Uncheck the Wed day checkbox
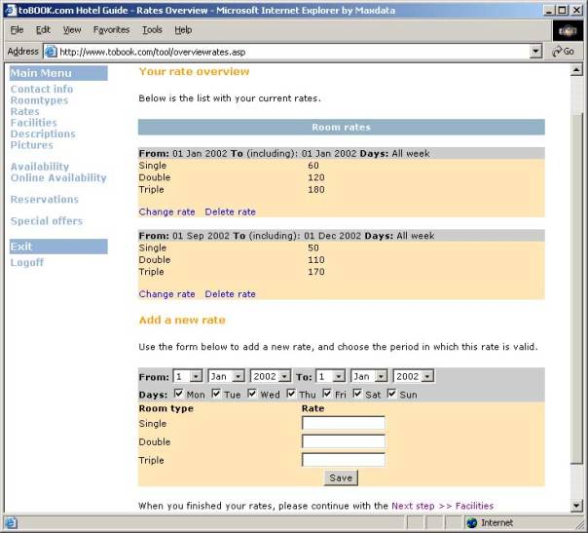The image size is (588, 533). (x=252, y=394)
